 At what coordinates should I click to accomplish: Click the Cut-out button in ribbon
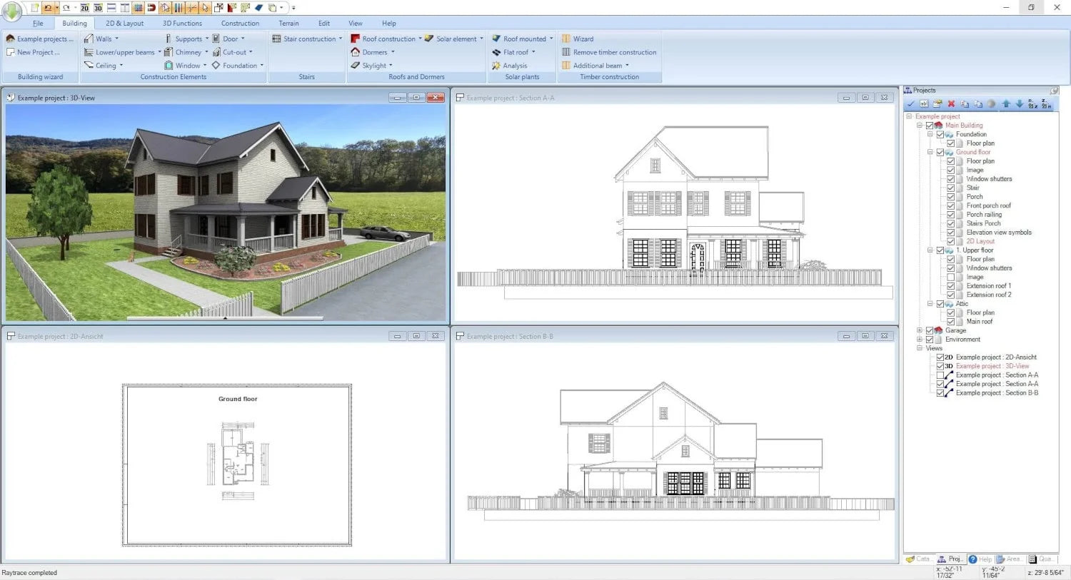(232, 52)
